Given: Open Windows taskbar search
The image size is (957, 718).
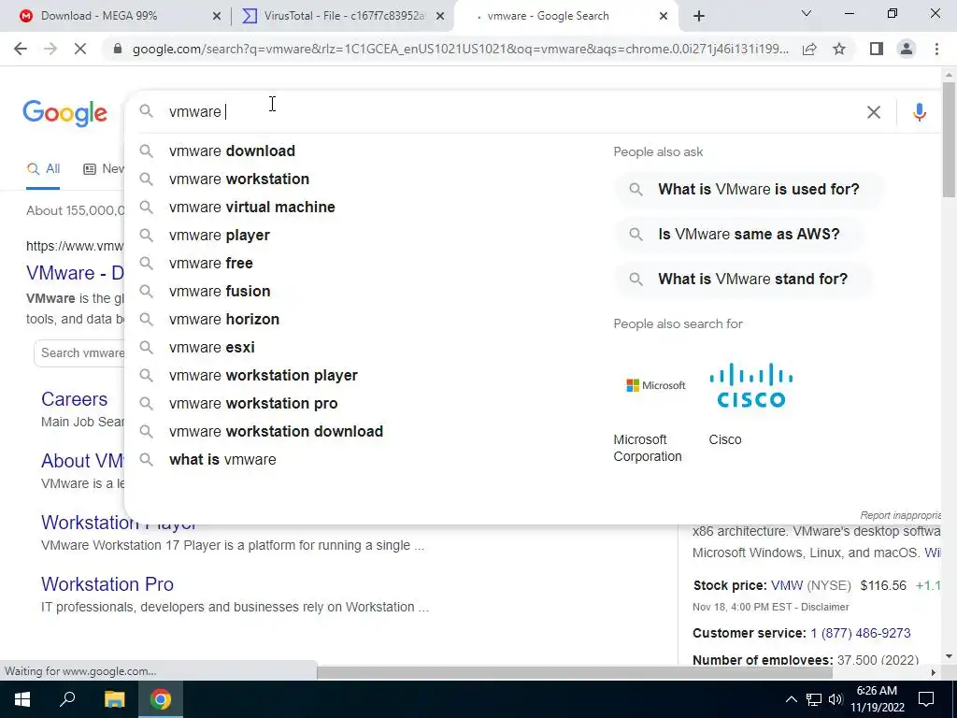Looking at the screenshot, I should (67, 699).
